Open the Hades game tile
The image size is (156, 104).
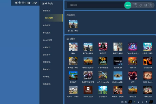(x=118, y=90)
